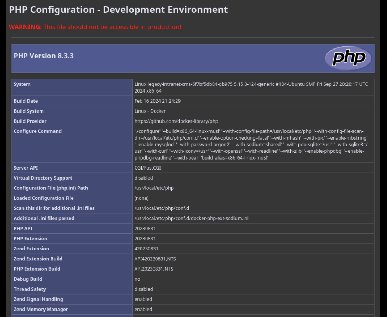The height and width of the screenshot is (317, 387).
Task: Click the Configure Command label cell
Action: coord(37,131)
